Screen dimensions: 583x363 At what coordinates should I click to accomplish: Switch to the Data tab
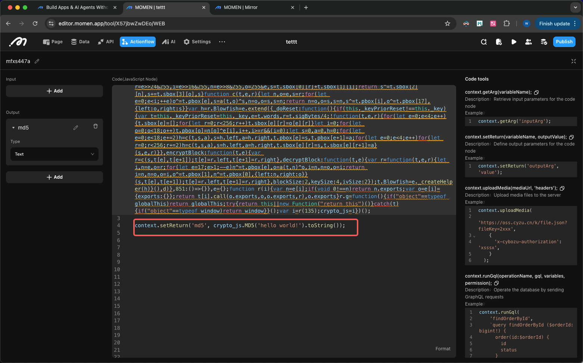pyautogui.click(x=80, y=42)
